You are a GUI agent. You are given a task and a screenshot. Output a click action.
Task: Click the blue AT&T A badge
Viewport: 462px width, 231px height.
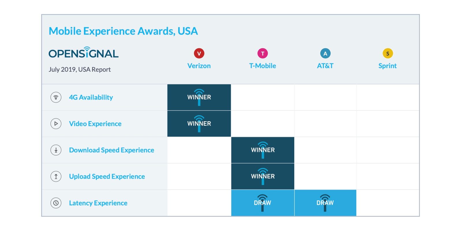325,53
